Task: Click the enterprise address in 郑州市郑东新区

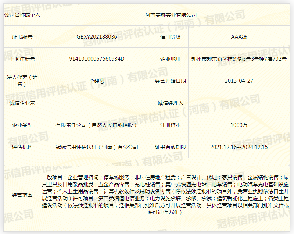Action: [x=239, y=59]
